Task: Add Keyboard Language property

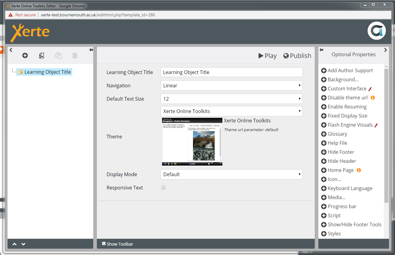Action: pyautogui.click(x=347, y=188)
